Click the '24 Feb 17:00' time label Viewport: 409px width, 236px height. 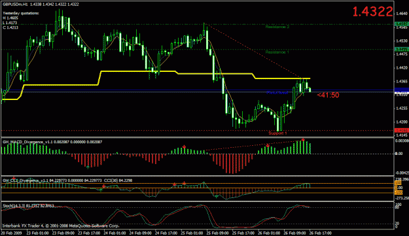click(166, 233)
